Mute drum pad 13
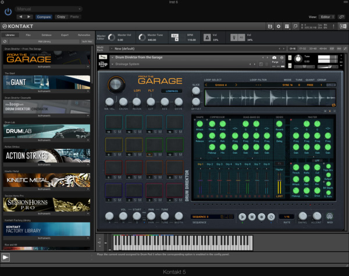The width and height of the screenshot is (349, 276). point(119,132)
